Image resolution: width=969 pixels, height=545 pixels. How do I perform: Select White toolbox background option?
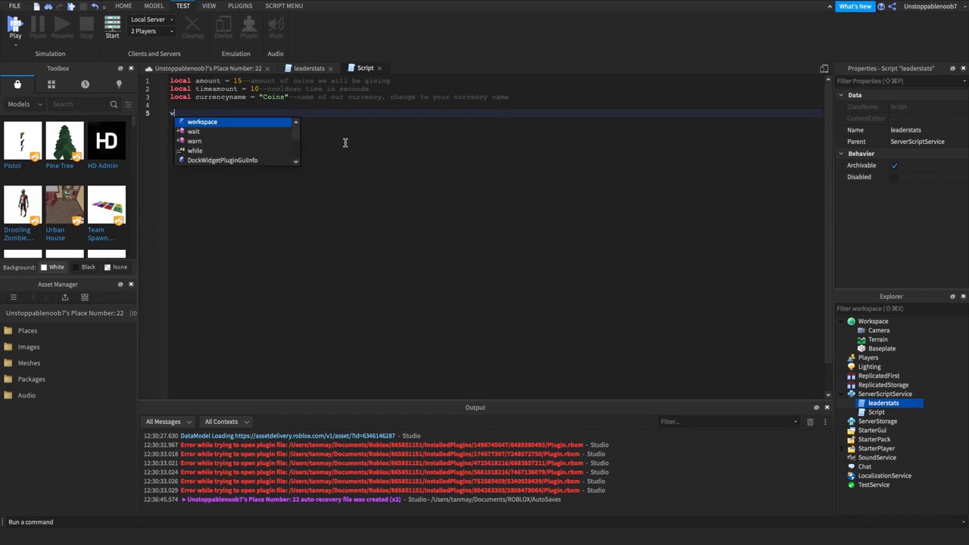[x=52, y=267]
